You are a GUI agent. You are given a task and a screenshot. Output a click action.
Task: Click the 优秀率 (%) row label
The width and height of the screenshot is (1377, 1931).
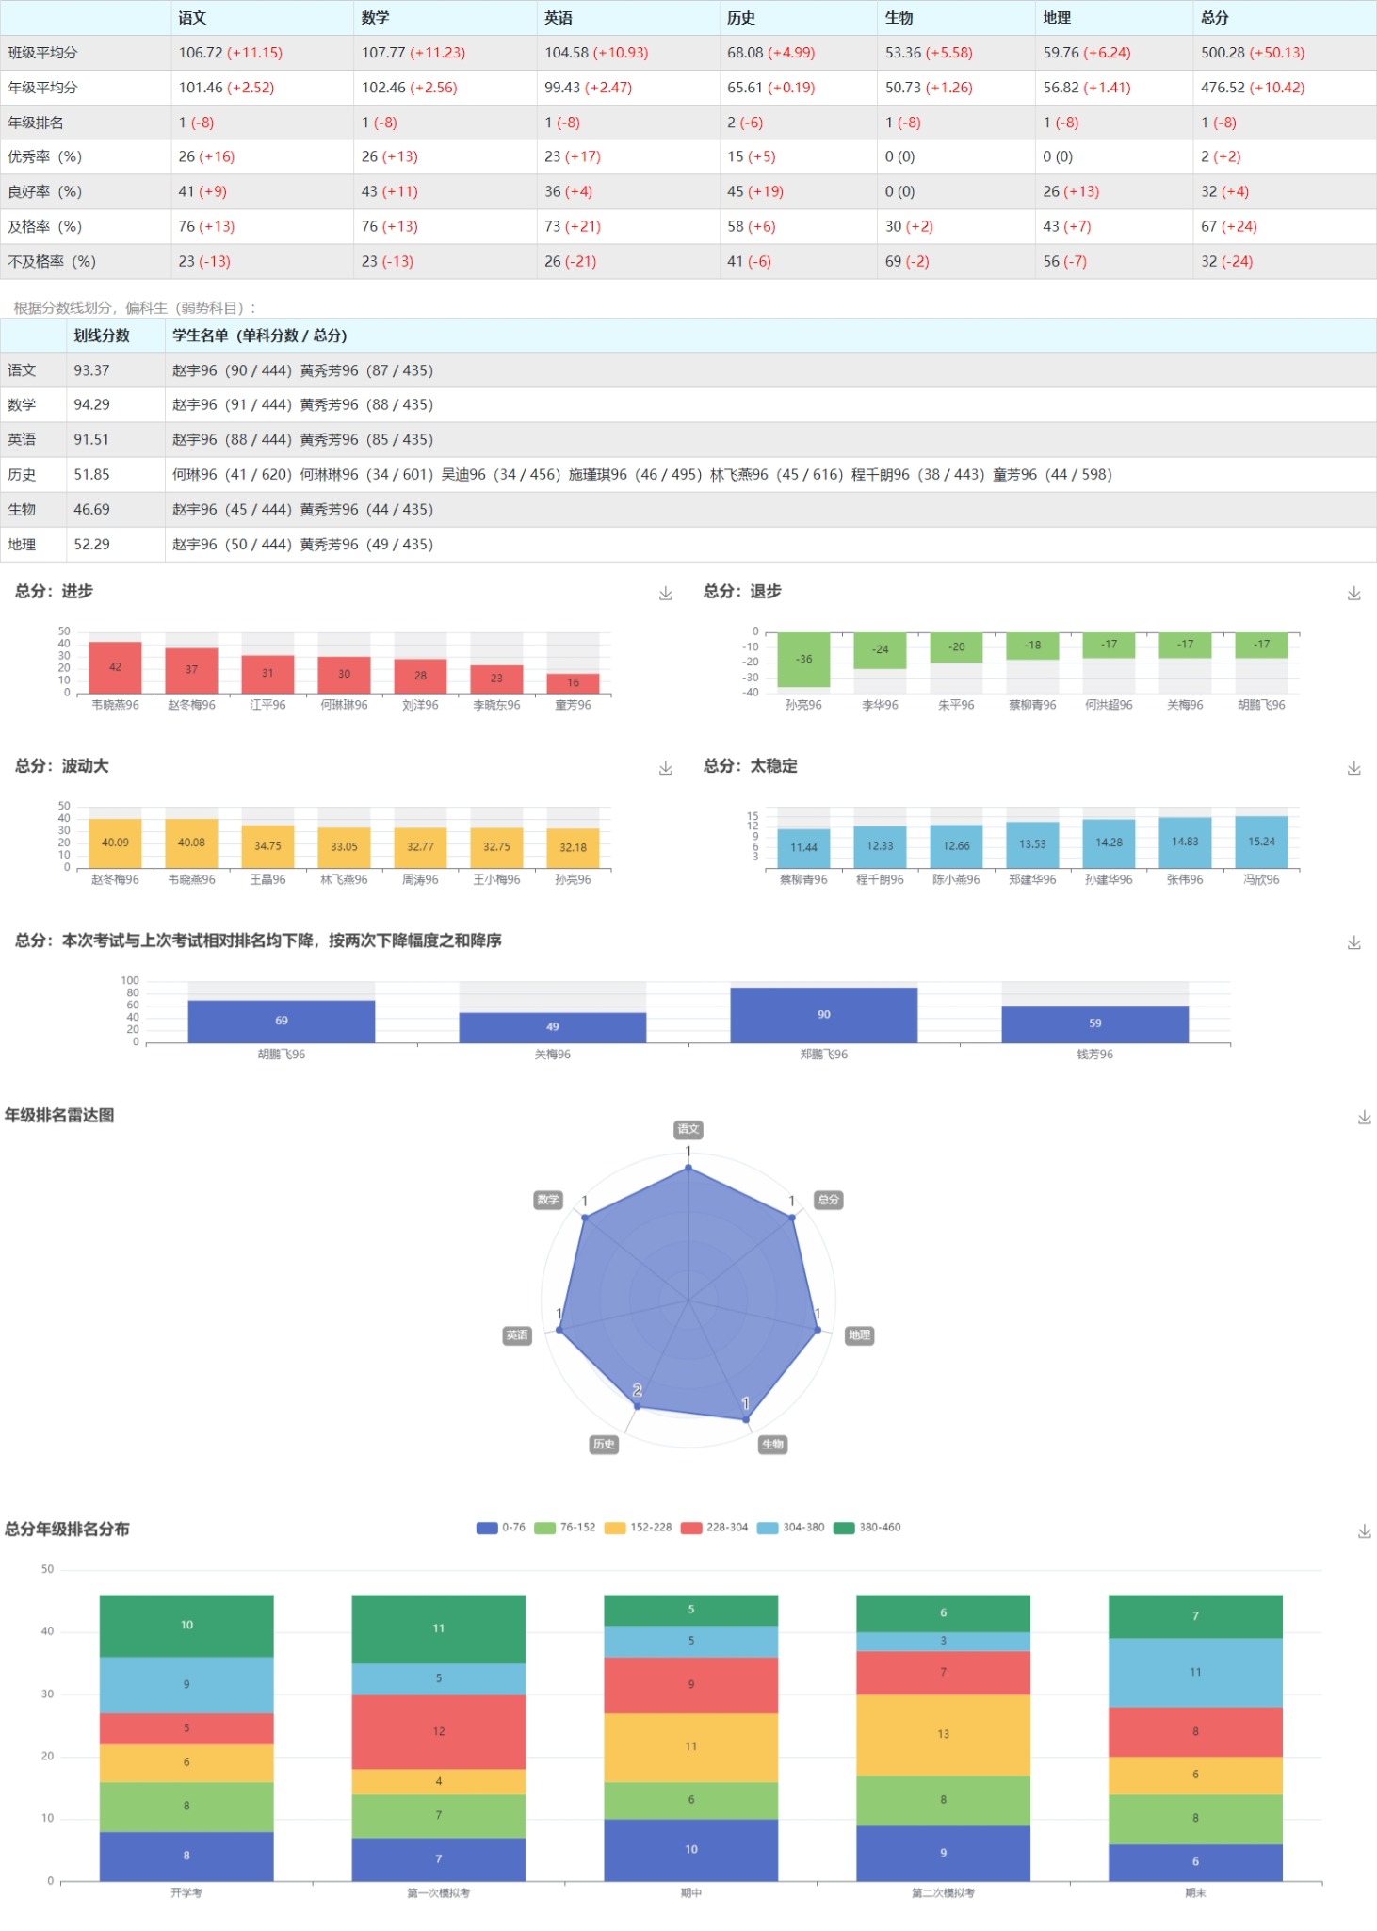click(44, 157)
